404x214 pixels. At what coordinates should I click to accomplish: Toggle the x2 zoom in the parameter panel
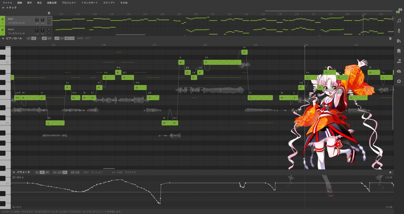pos(72,172)
